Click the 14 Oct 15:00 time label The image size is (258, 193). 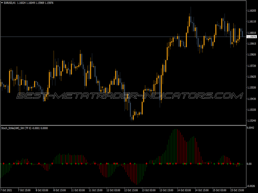(x=202, y=190)
